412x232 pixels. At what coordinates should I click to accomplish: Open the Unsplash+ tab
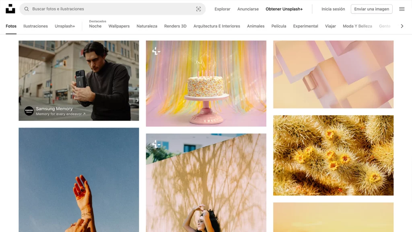[x=65, y=26]
